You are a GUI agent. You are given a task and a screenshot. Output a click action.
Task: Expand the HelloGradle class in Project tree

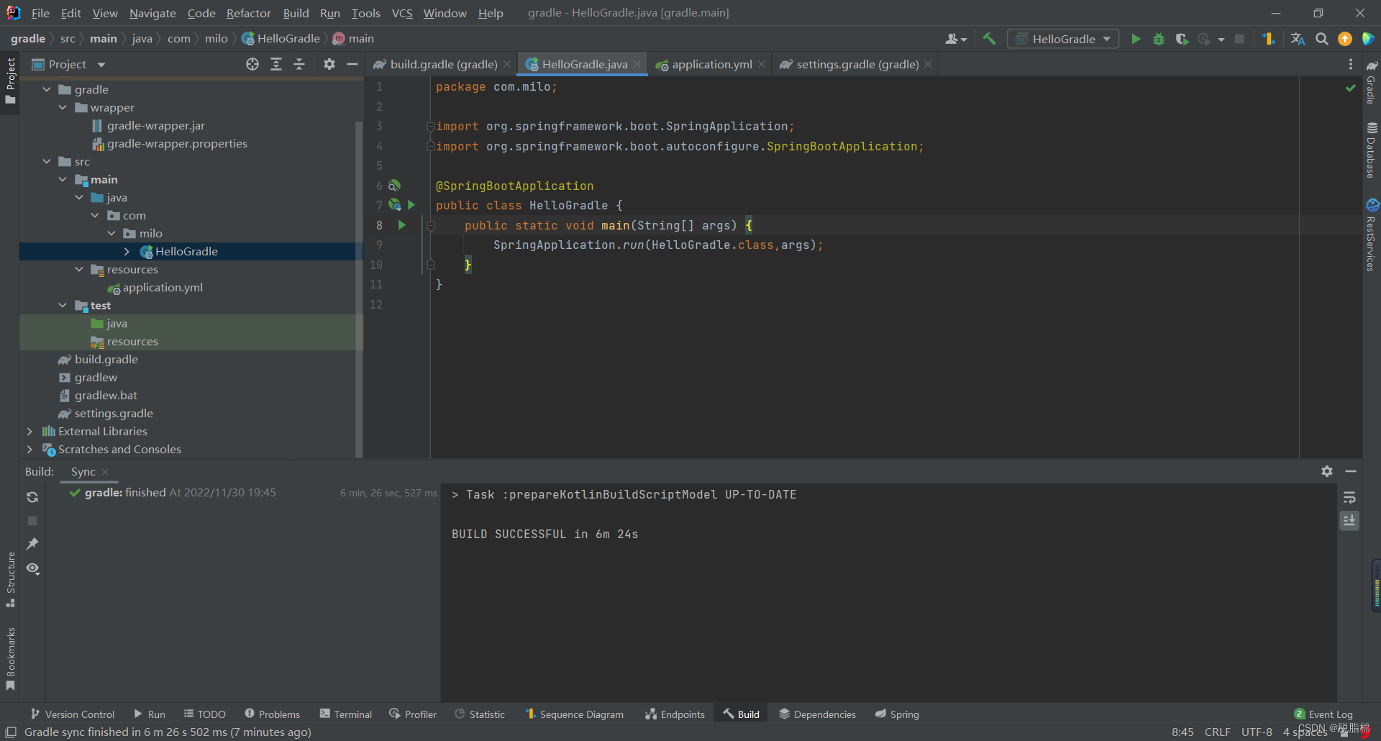coord(127,251)
